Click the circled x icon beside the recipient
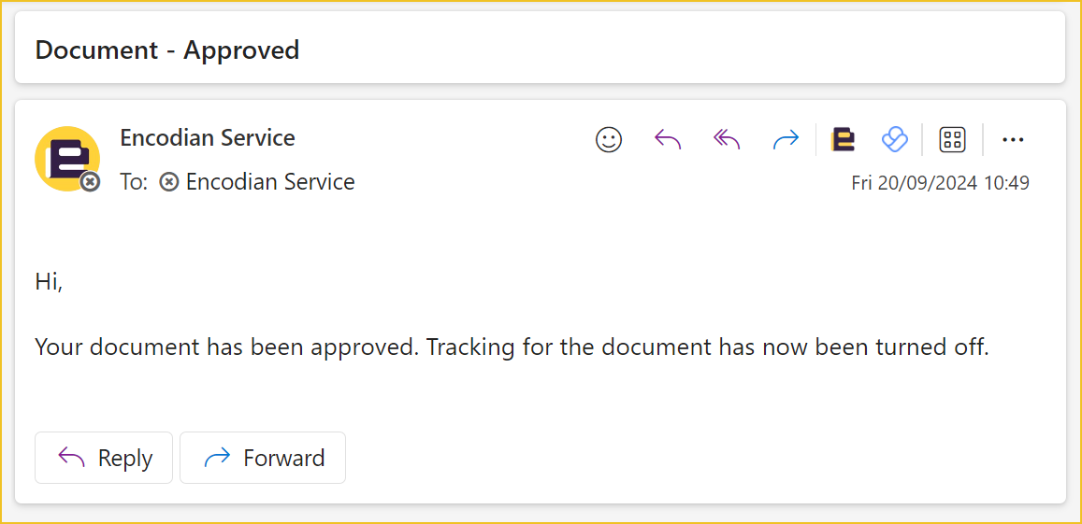 (169, 182)
